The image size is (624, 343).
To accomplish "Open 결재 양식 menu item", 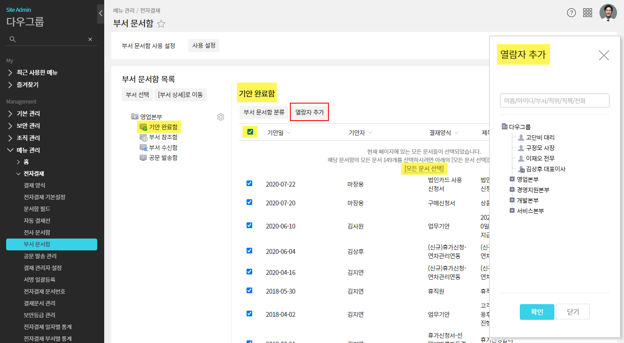I will [35, 185].
